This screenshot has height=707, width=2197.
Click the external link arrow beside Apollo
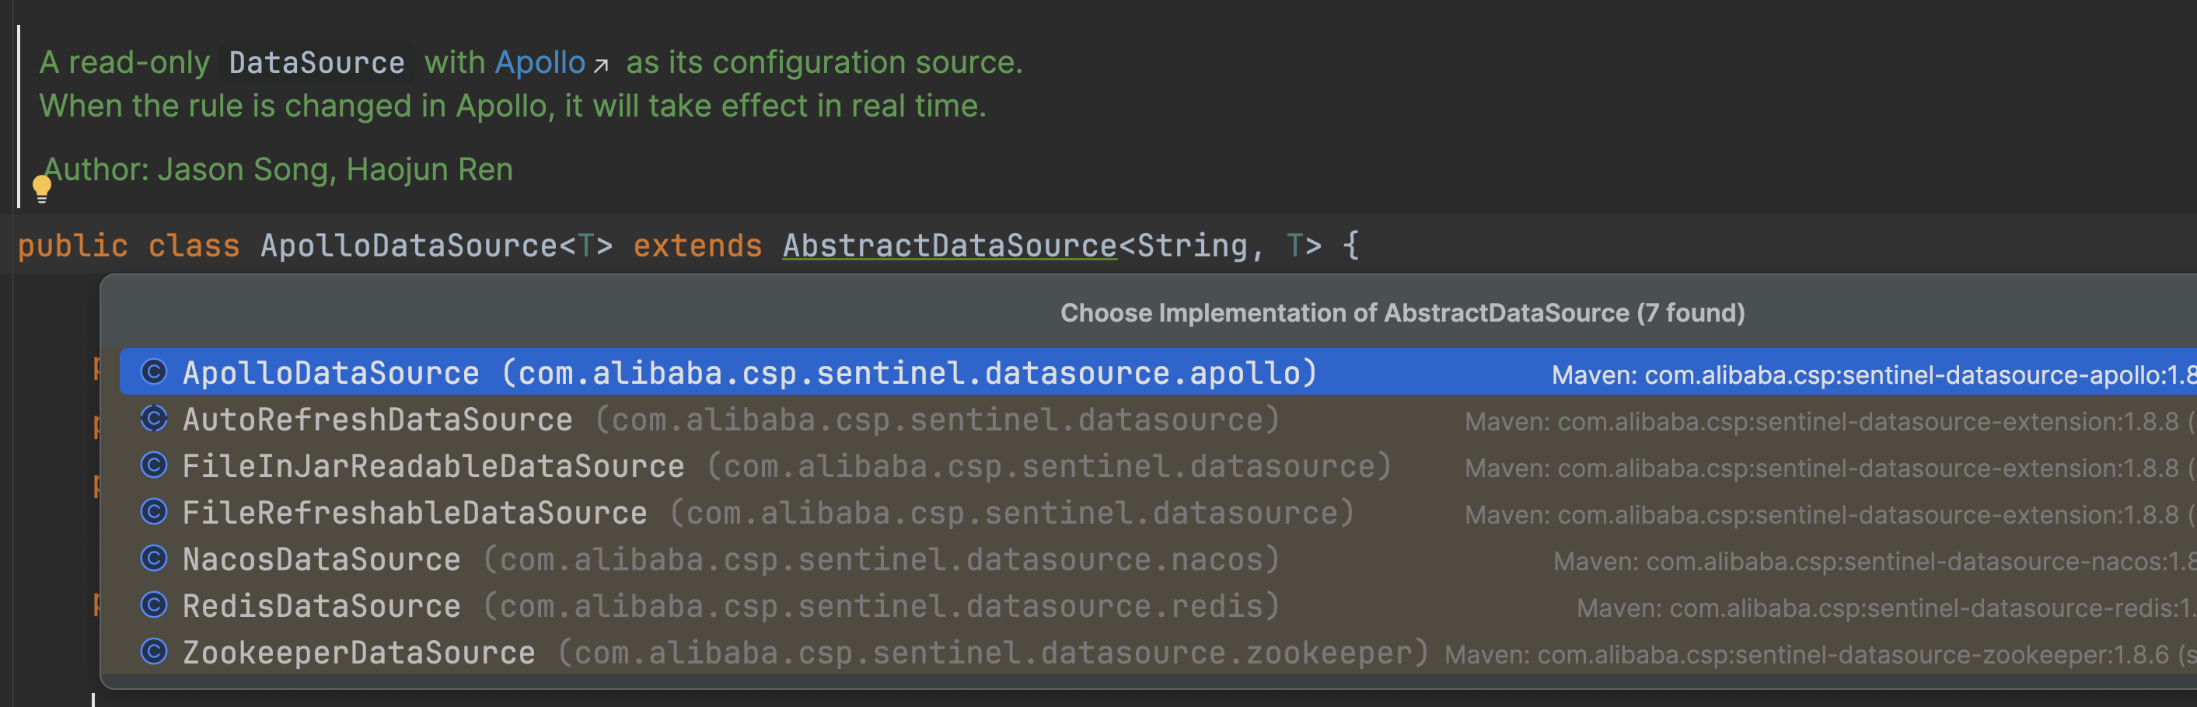click(601, 64)
